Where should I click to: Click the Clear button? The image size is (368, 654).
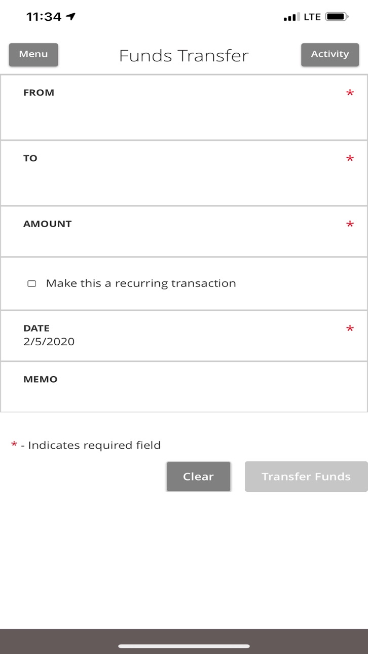point(199,477)
